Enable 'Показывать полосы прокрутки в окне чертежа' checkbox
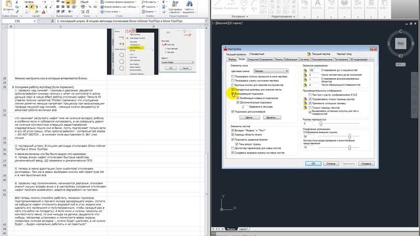Image resolution: width=420 pixels, height=236 pixels. pos(232,77)
